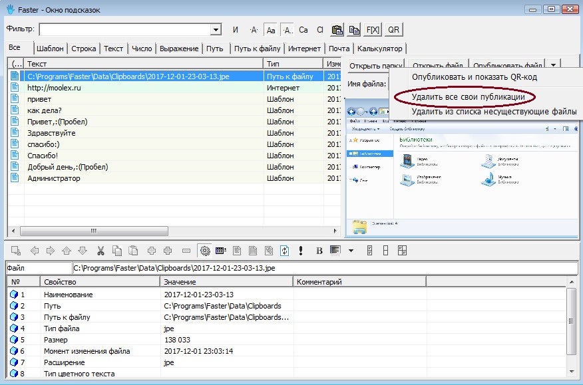
Task: Click the exclamation mark icon
Action: [x=300, y=251]
